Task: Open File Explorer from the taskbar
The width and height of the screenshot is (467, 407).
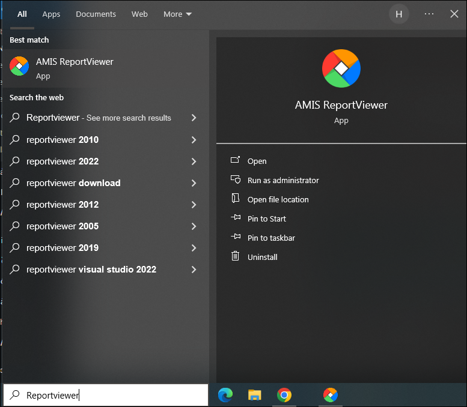Action: [x=255, y=394]
